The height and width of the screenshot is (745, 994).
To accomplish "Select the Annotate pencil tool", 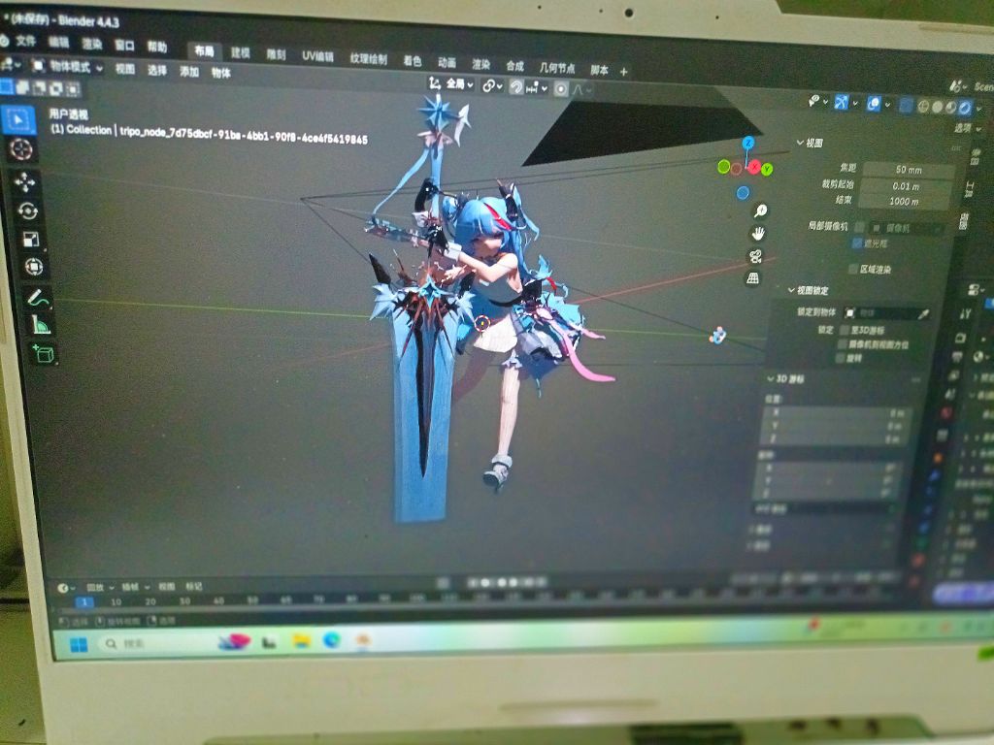I will (x=38, y=298).
